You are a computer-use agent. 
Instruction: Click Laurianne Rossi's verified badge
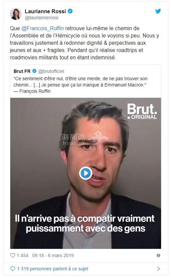pyautogui.click(x=70, y=11)
